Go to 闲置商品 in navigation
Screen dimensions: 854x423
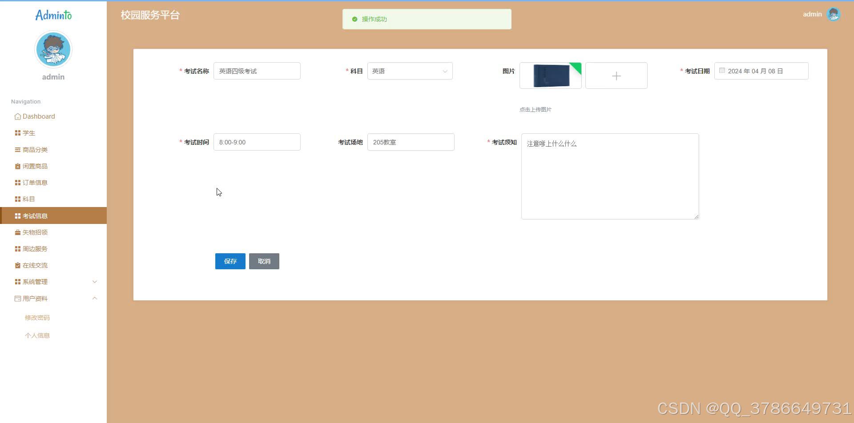click(x=53, y=166)
